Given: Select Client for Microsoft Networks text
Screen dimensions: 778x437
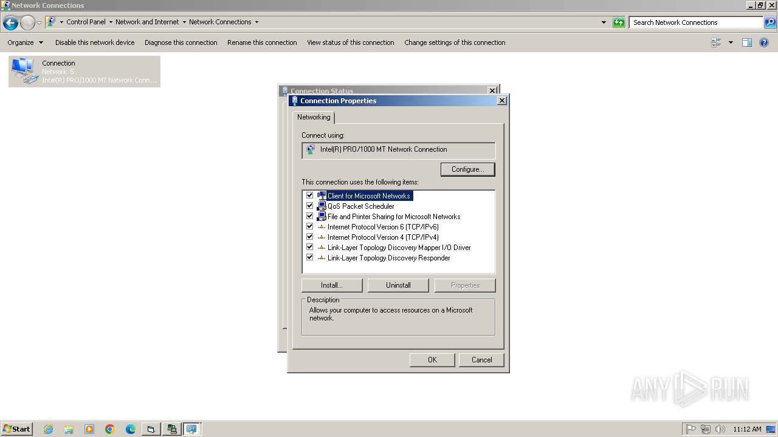Looking at the screenshot, I should [369, 196].
